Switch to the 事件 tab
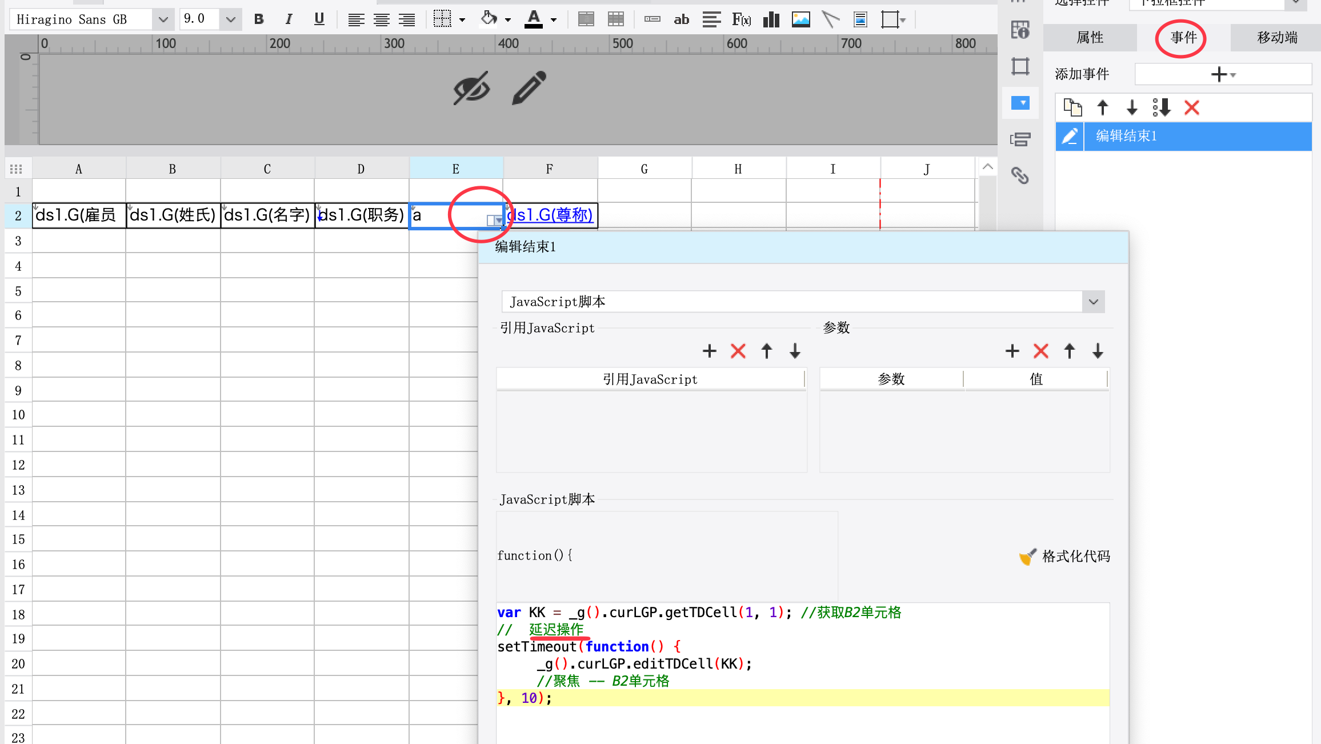 click(x=1183, y=38)
